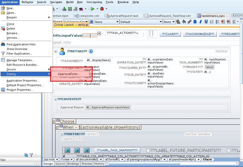Switch to the Source view tab
This screenshot has width=243, height=167.
pyautogui.click(x=60, y=164)
